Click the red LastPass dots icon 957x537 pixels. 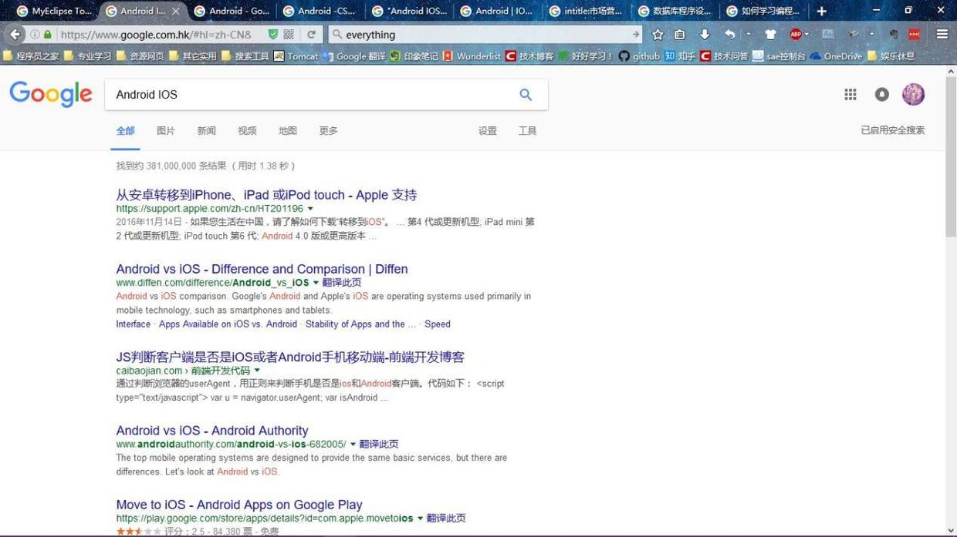(x=915, y=34)
